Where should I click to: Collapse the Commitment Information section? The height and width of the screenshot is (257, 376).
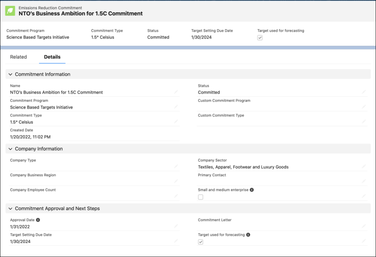point(10,74)
